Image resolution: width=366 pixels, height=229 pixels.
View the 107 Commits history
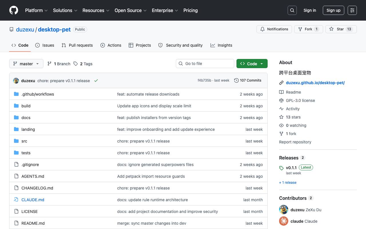(248, 80)
